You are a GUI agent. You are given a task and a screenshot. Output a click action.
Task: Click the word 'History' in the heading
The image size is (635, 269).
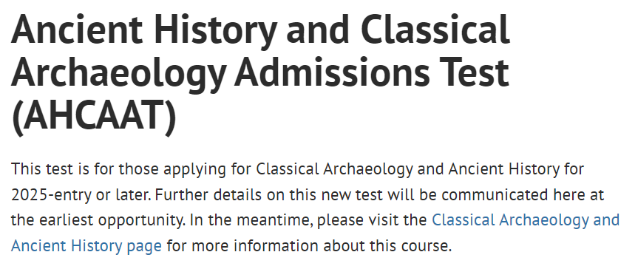[x=216, y=31]
